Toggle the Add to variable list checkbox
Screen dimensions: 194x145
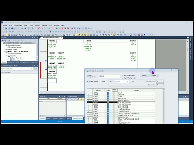click(x=122, y=75)
